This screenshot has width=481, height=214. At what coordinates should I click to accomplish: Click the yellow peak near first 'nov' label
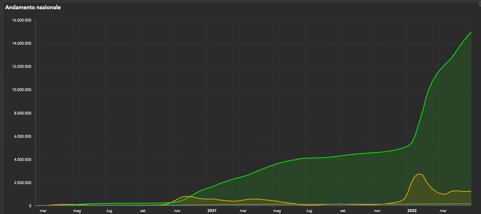(185, 196)
